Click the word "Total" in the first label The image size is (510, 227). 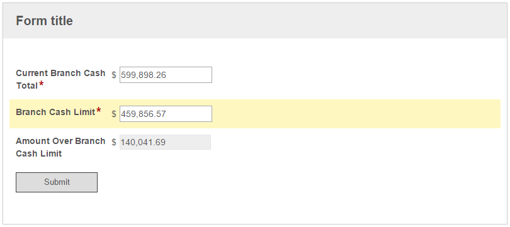[x=27, y=86]
